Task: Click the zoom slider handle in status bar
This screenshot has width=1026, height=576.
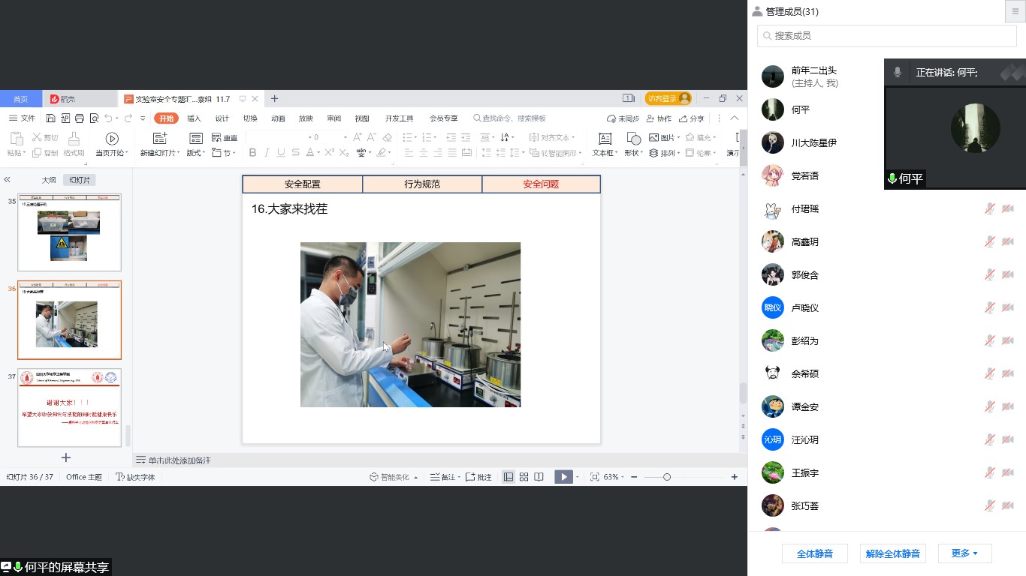Action: [666, 477]
